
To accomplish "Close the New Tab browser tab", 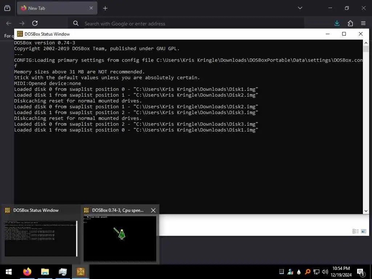I will click(91, 8).
